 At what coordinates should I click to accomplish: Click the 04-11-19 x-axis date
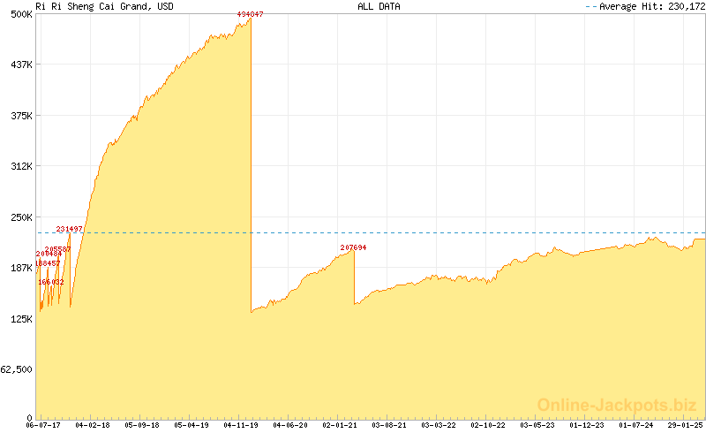[241, 425]
